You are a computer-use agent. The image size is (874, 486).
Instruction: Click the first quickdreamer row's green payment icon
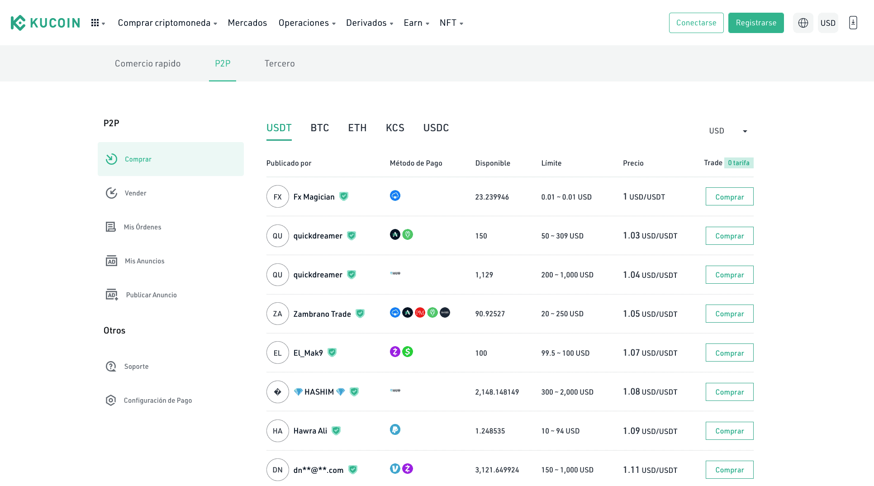[408, 234]
